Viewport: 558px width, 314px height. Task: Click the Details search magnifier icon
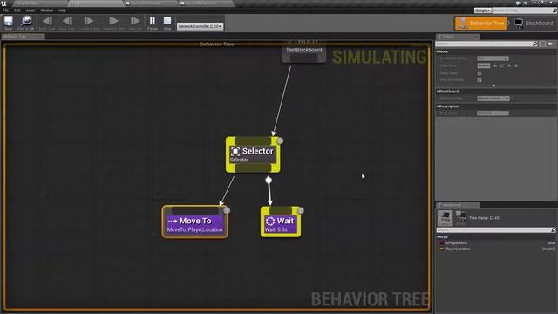click(534, 44)
